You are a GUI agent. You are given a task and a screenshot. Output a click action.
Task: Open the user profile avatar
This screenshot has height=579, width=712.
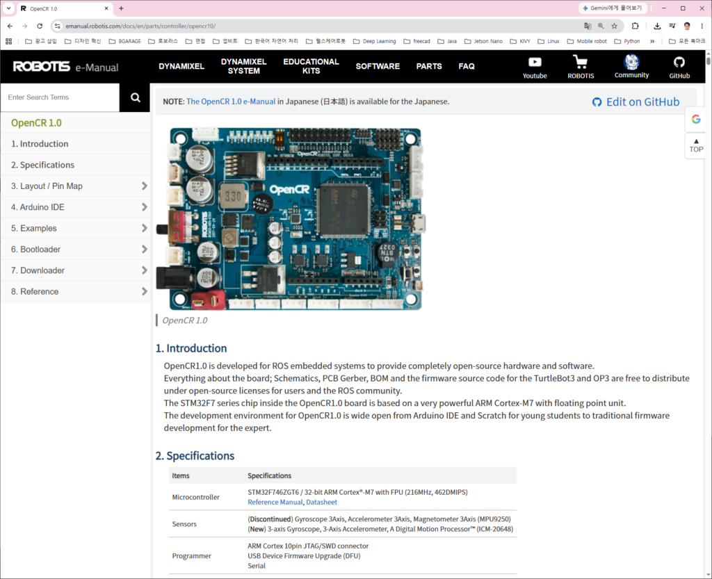[x=687, y=26]
